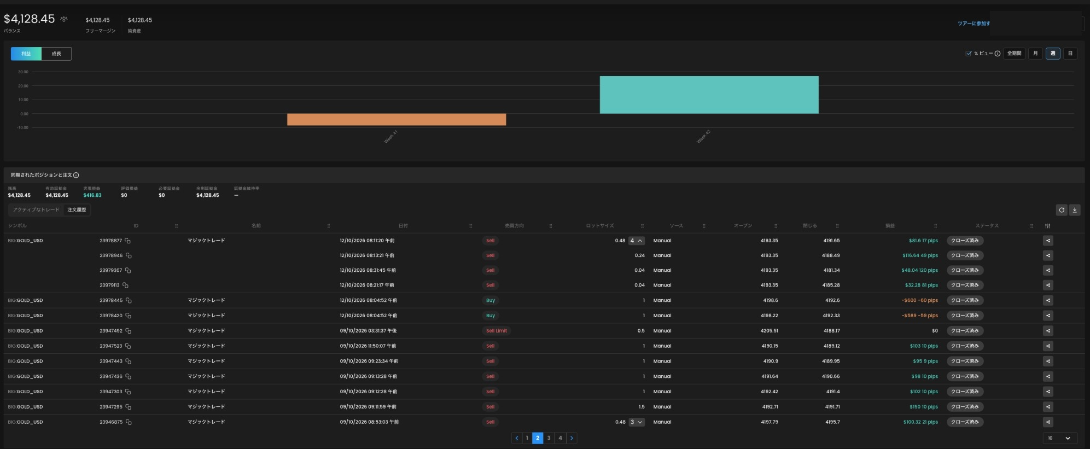Share trade with -$600 -60 pips loss

coord(1048,300)
